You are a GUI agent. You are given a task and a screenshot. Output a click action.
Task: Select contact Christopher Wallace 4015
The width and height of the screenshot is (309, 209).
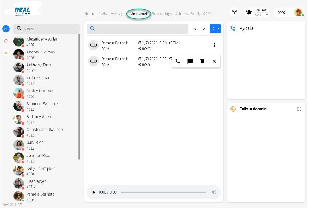tap(44, 132)
